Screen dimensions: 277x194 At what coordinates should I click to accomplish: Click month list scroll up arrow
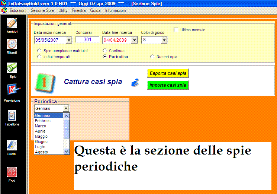click(x=66, y=116)
